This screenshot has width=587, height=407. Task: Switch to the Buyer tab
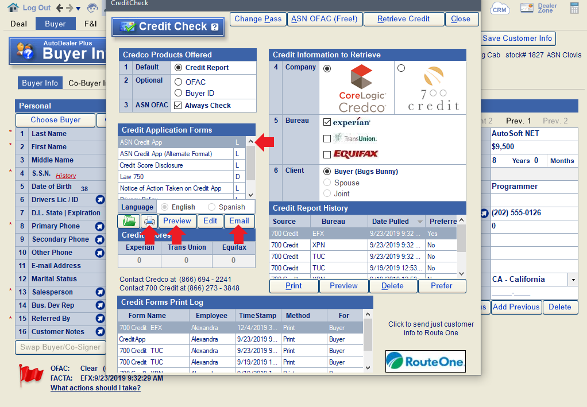click(x=55, y=24)
